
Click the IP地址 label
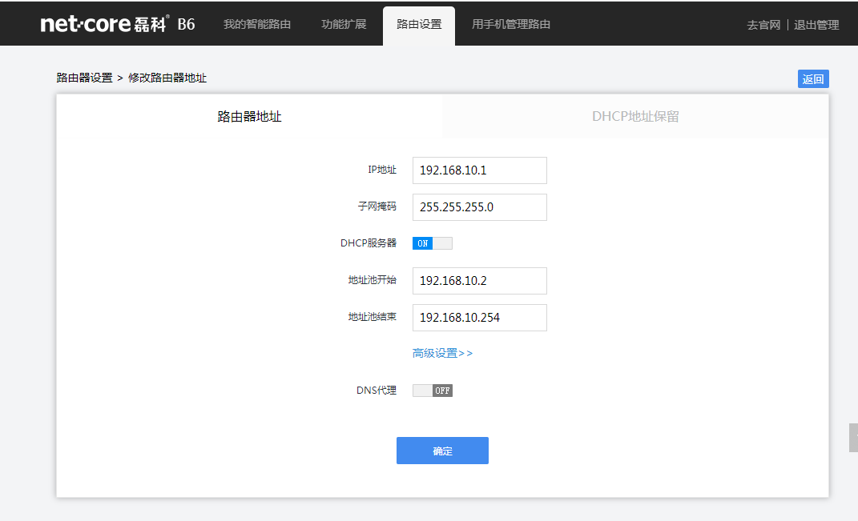[x=382, y=170]
